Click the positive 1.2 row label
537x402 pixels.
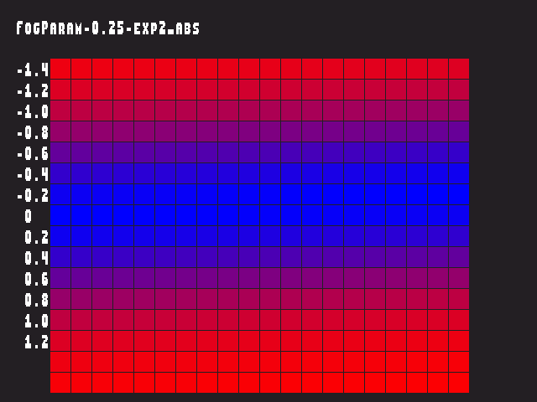click(37, 342)
